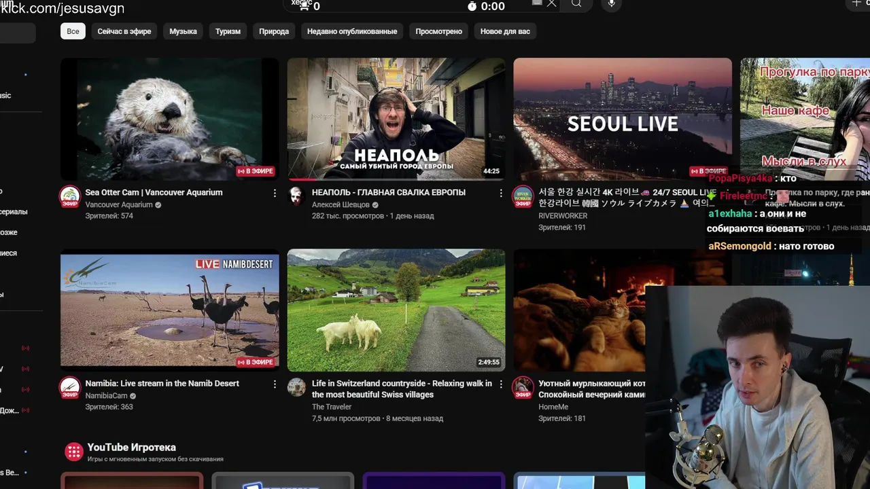Go to Vancouver Aquarium channel name link
870x489 pixels.
coord(119,204)
